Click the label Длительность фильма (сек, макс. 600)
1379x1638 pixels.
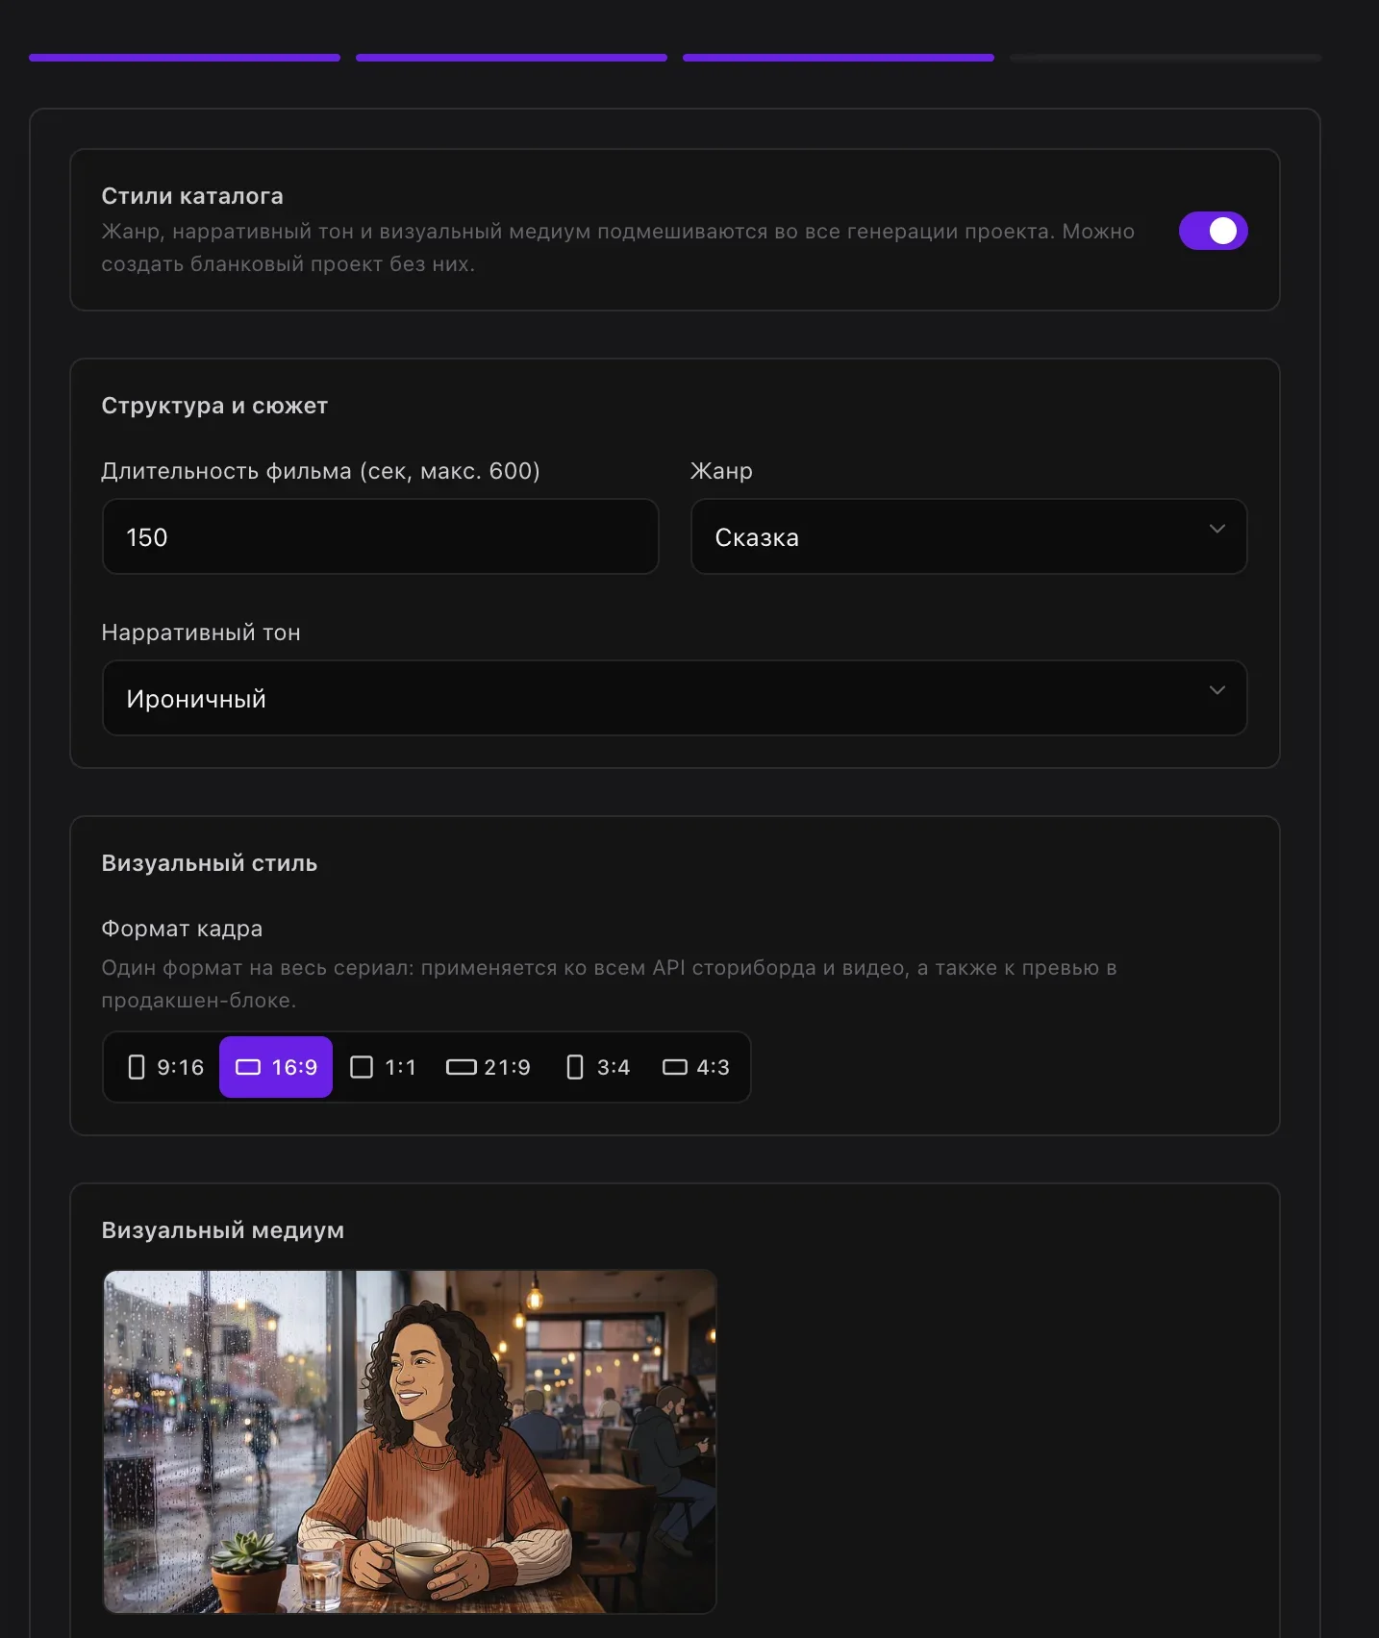click(x=320, y=471)
